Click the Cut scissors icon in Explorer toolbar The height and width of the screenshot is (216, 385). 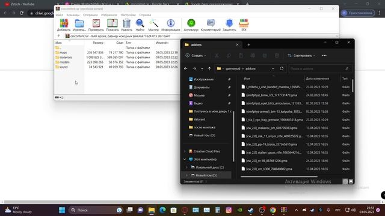[x=217, y=56]
